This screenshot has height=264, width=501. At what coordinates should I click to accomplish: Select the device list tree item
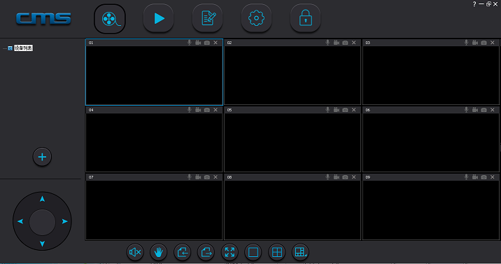[23, 48]
